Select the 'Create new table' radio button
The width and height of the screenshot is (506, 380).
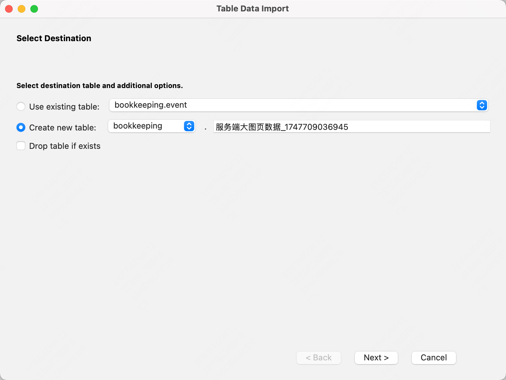21,127
